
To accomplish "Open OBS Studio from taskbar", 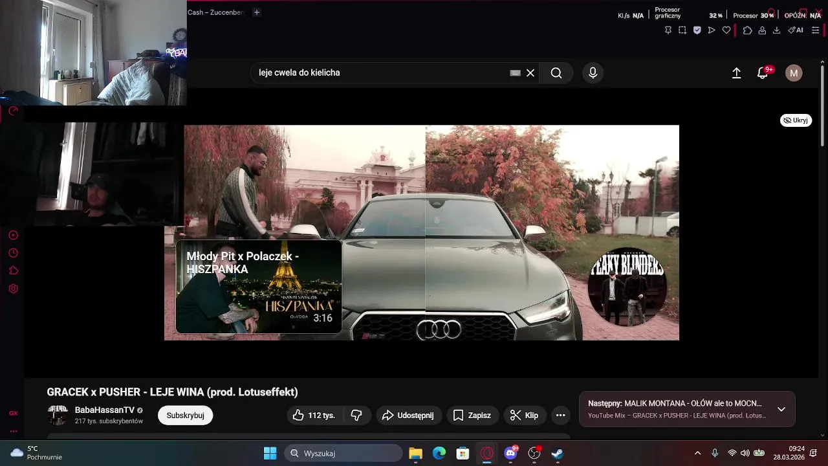I will click(x=534, y=453).
